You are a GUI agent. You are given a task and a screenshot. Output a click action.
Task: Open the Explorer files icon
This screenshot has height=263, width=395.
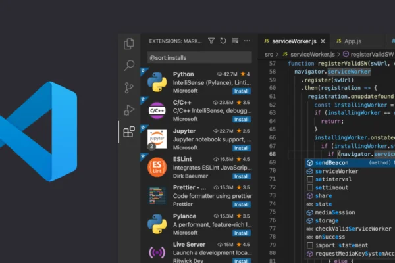pos(129,44)
